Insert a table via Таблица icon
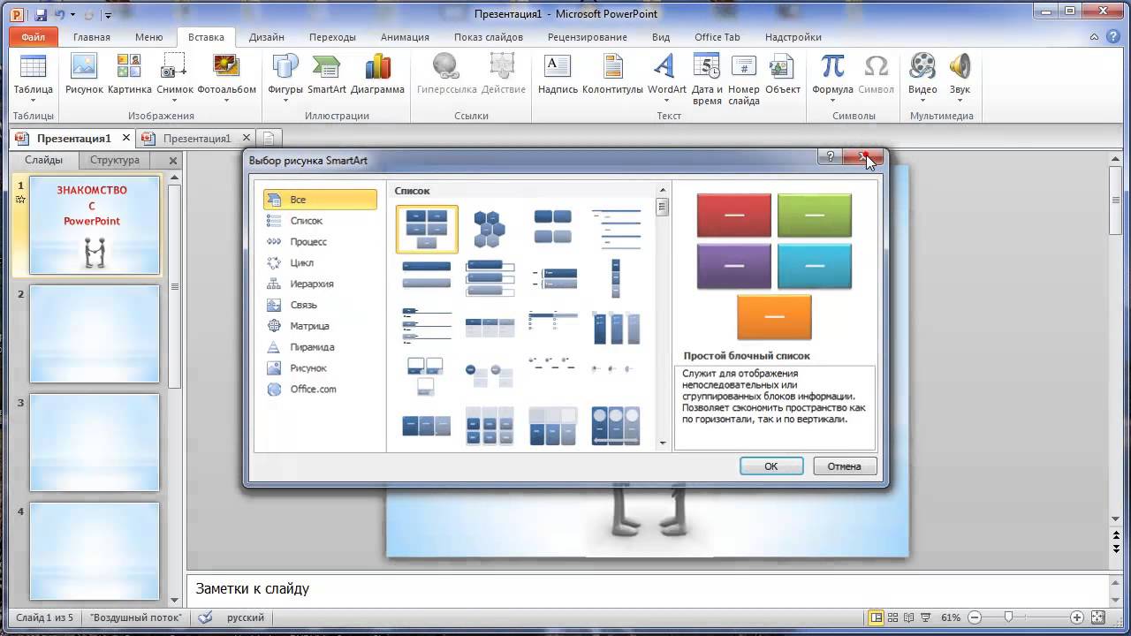 pyautogui.click(x=34, y=67)
